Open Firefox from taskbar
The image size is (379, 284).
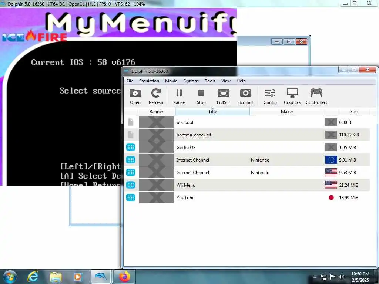124,277
